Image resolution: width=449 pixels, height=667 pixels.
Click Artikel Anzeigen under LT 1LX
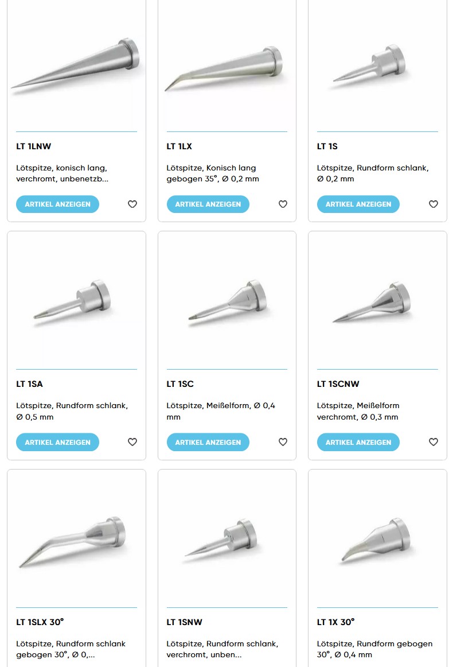point(208,204)
